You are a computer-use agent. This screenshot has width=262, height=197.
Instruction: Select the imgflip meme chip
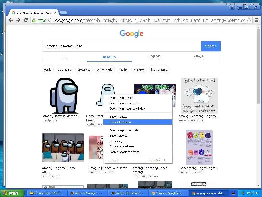pos(159,70)
